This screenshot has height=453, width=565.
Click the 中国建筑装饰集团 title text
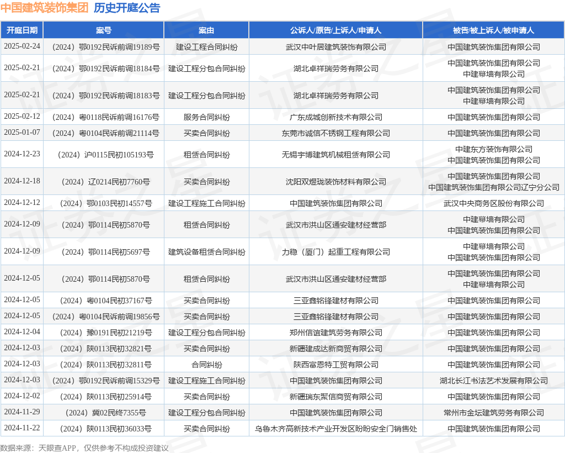point(44,8)
